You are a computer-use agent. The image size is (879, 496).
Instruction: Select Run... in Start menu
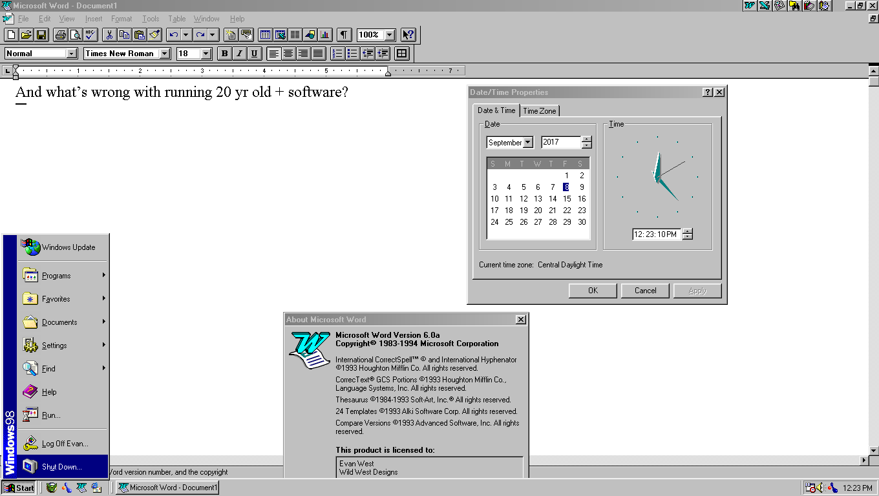tap(63, 415)
